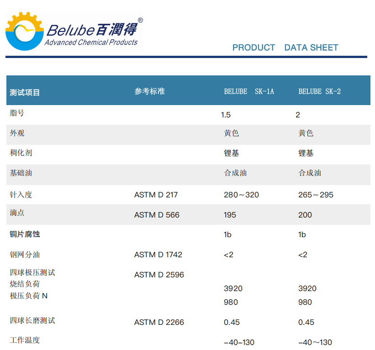The height and width of the screenshot is (350, 375).
Task: Click the 'ASTM D 2596' standard cell
Action: pyautogui.click(x=159, y=275)
